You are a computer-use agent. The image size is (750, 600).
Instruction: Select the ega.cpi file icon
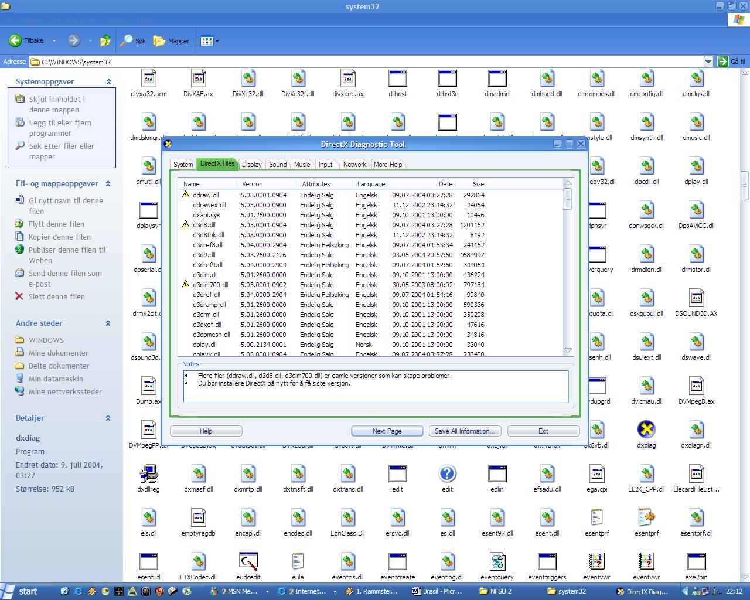coord(596,473)
